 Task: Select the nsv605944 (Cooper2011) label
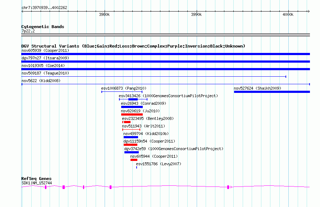click(x=154, y=156)
